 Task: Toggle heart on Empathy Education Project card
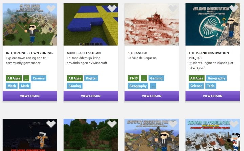point(173,124)
